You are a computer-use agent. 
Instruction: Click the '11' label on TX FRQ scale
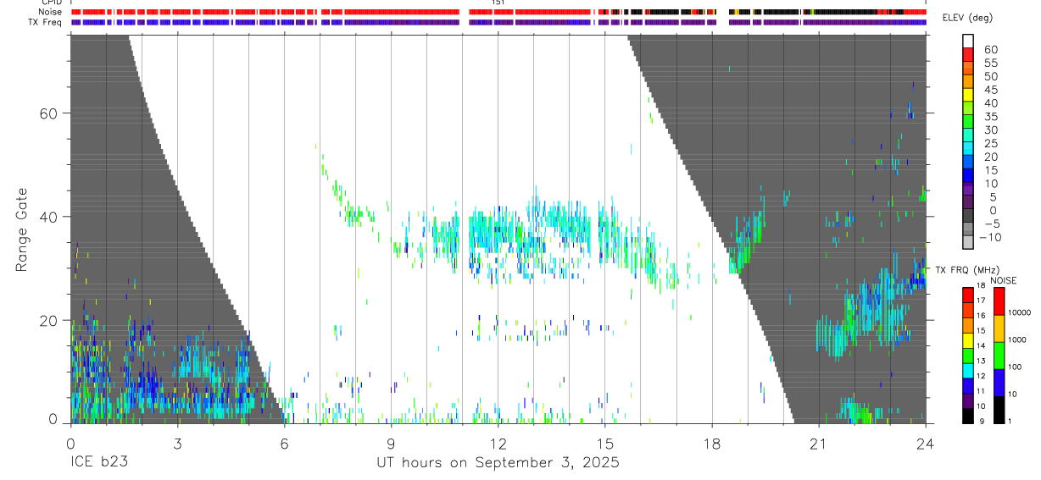pos(982,390)
